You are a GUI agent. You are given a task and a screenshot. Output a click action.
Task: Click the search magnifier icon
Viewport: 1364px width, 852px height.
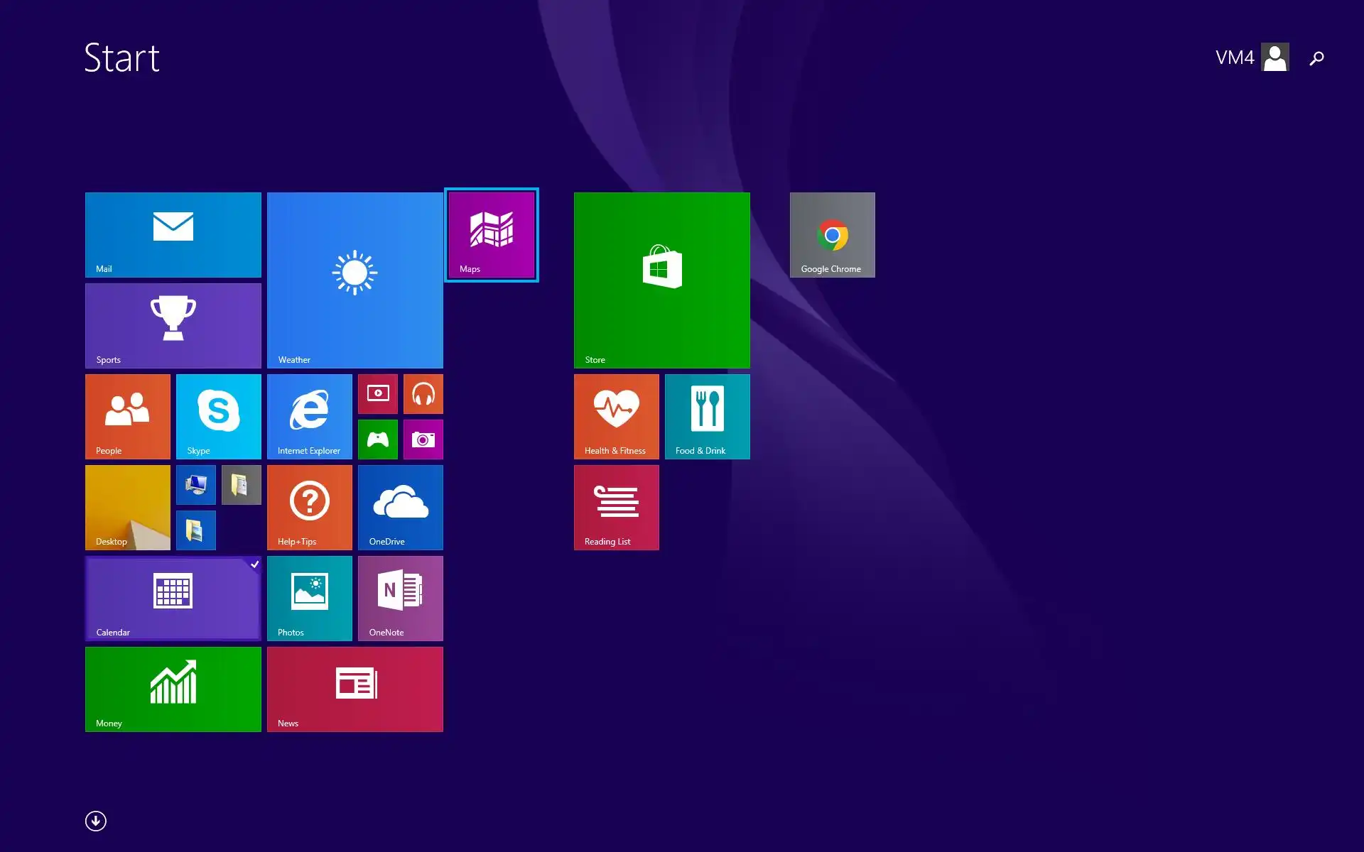click(1316, 58)
